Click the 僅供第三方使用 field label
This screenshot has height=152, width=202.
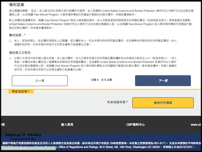[x=21, y=53]
